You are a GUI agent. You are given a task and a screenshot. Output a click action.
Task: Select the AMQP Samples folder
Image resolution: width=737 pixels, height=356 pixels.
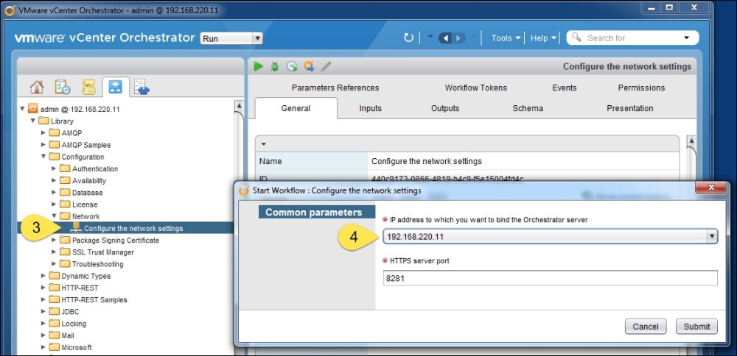click(x=86, y=145)
